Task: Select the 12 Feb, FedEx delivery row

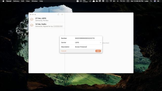Action: click(47, 25)
